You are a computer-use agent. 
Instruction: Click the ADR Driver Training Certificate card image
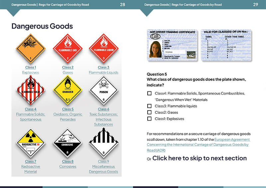(172, 45)
